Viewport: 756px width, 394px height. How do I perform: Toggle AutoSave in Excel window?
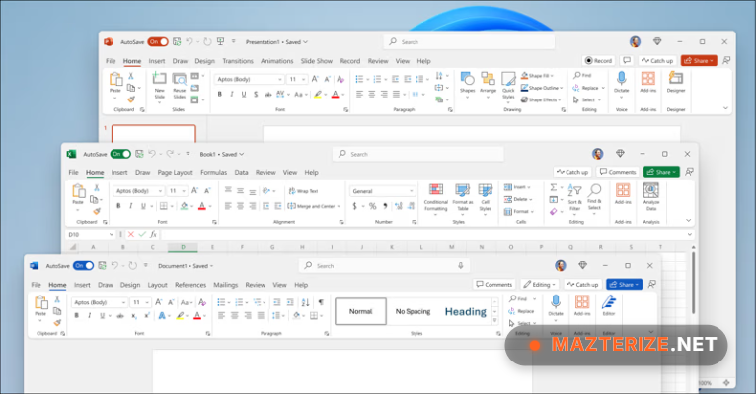coord(120,154)
